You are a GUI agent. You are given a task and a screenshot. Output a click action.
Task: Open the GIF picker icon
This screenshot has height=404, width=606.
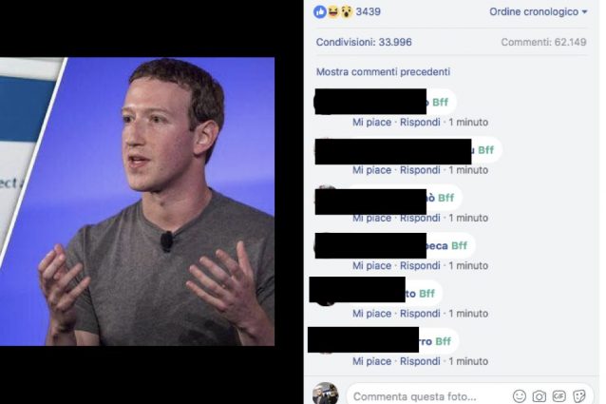[x=559, y=396]
